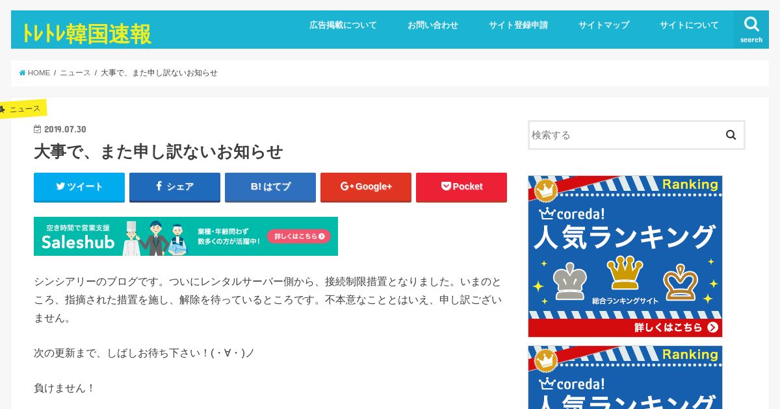Open the Saleshub banner ad
780x409 pixels.
click(x=186, y=236)
